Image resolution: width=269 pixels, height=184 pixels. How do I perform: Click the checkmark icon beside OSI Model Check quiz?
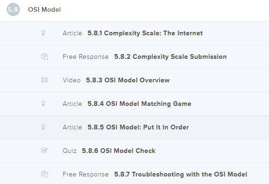pyautogui.click(x=44, y=150)
